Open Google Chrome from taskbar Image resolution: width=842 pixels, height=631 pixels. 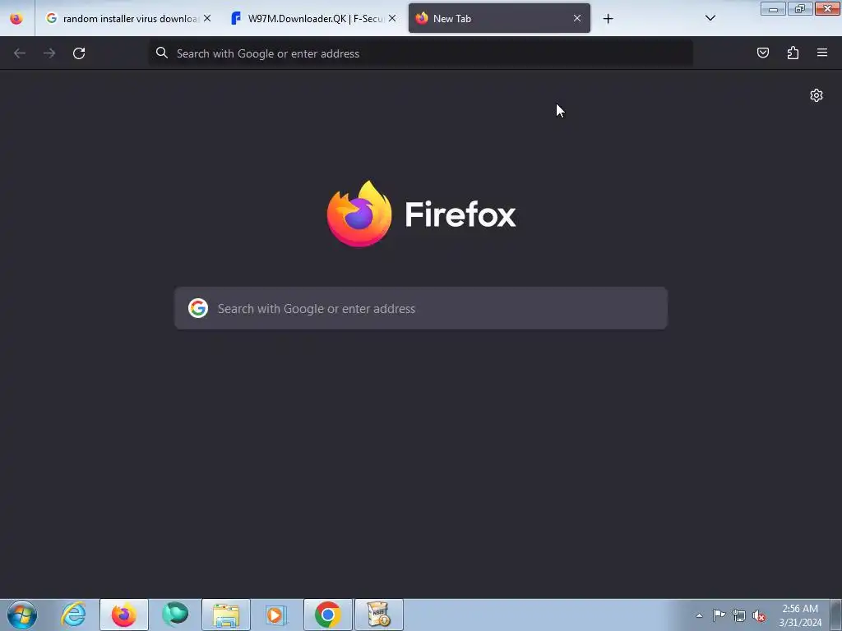[x=328, y=615]
